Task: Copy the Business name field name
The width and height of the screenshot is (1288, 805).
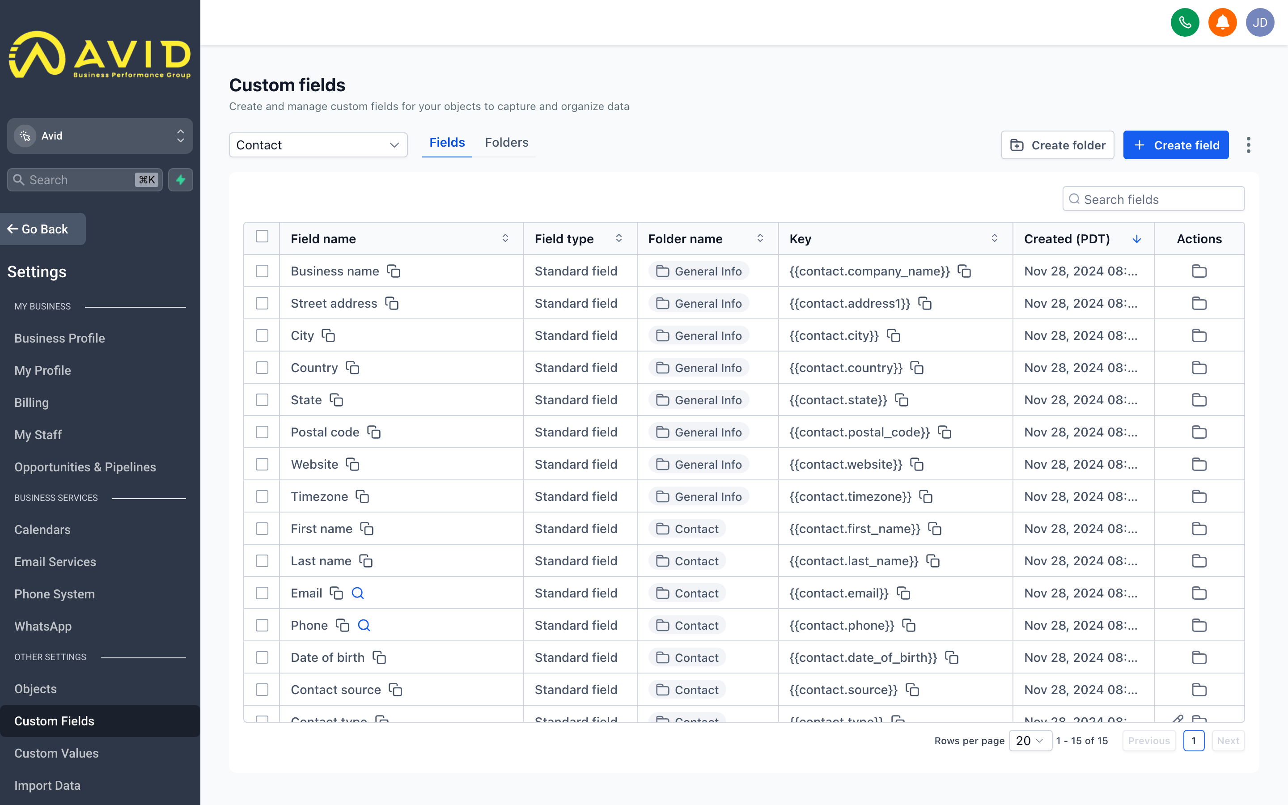Action: pos(393,271)
